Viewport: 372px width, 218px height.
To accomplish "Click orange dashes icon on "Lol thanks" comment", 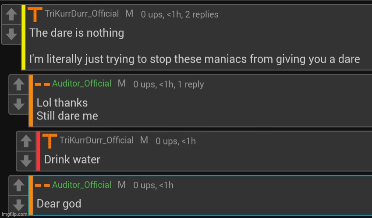I will tap(43, 84).
